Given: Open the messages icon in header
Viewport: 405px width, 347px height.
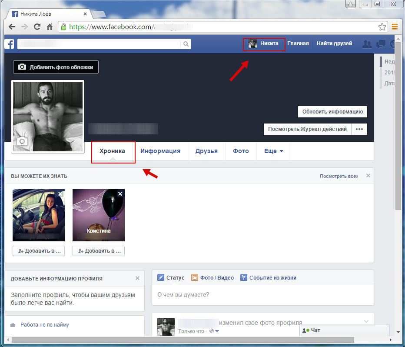Looking at the screenshot, I should [381, 44].
